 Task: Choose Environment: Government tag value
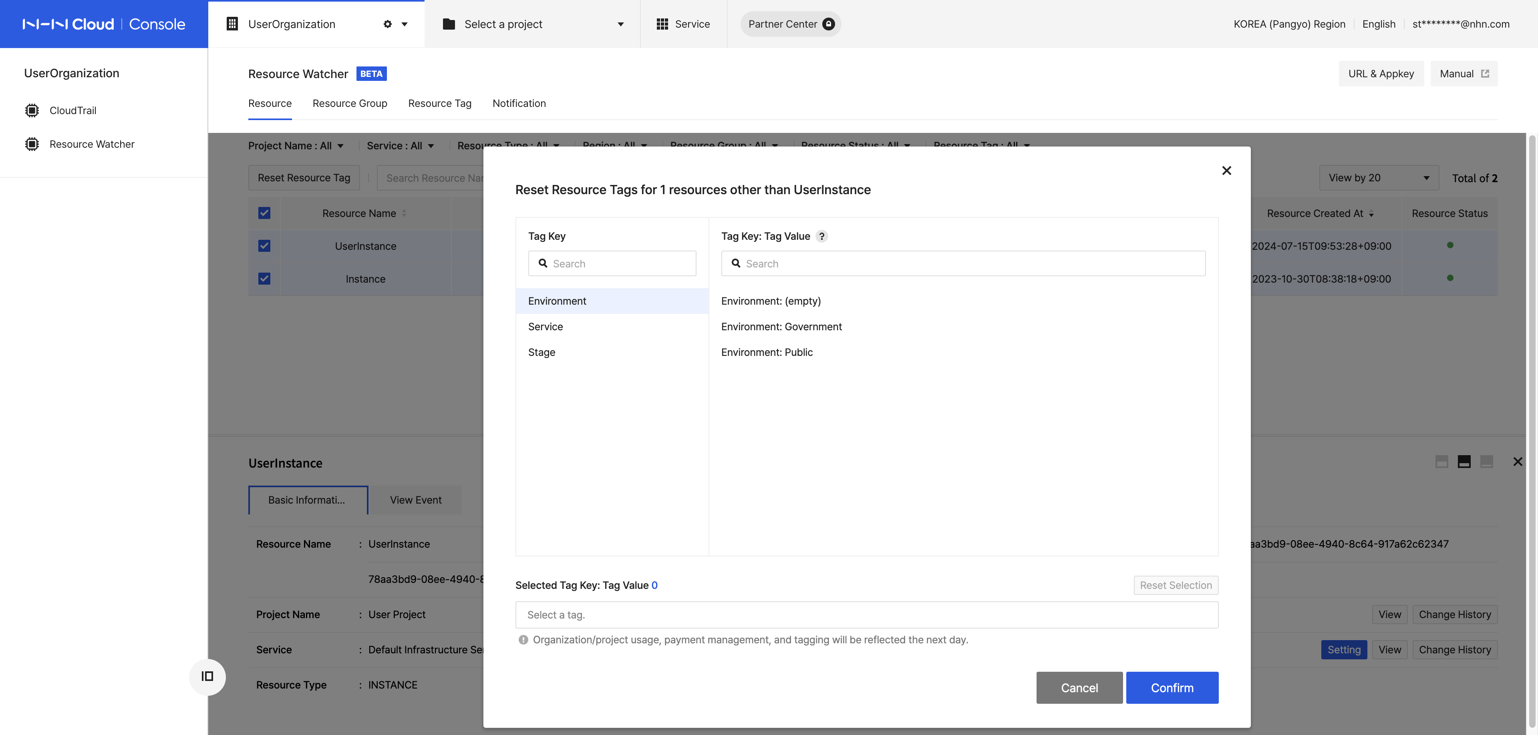point(781,326)
